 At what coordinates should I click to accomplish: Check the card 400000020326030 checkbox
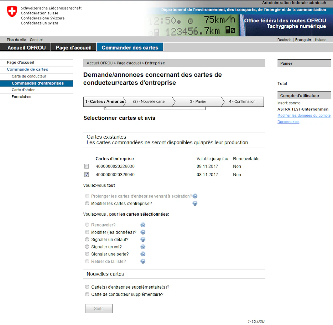(87, 166)
